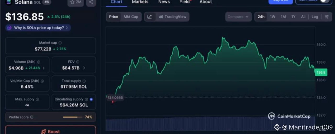Click the $136.85 price text
This screenshot has height=134, width=335.
pyautogui.click(x=25, y=17)
